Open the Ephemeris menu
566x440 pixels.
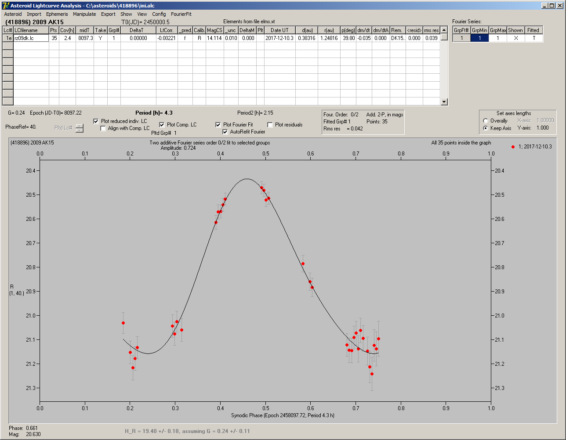[57, 14]
